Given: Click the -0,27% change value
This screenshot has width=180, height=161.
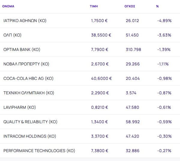Looking at the screenshot, I should coord(164,150).
